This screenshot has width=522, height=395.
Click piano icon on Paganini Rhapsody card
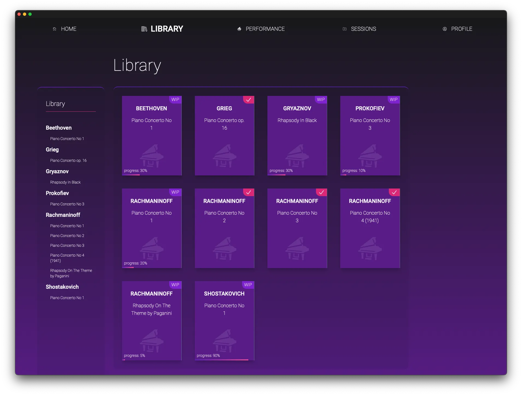(x=152, y=341)
